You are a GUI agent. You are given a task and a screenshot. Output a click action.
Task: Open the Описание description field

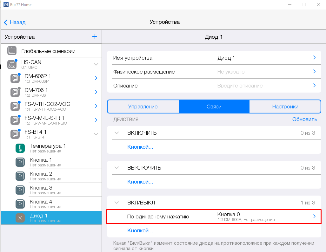[x=214, y=86]
